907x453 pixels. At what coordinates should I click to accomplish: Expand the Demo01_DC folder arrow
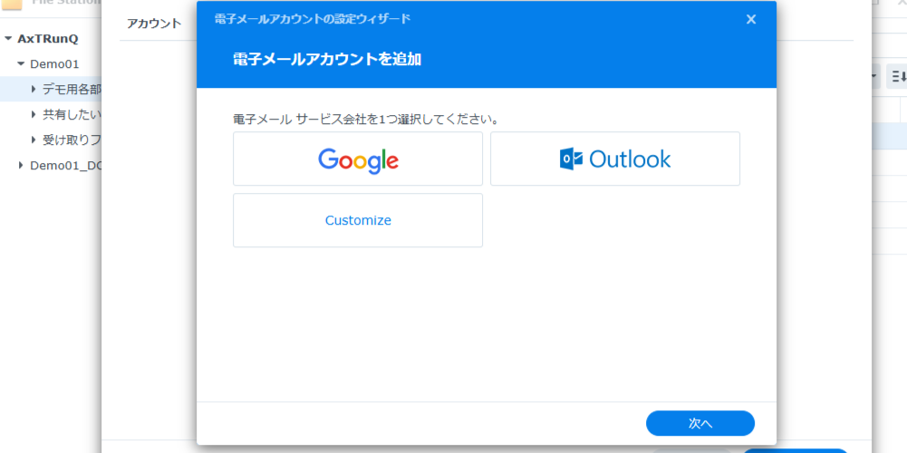(x=21, y=165)
